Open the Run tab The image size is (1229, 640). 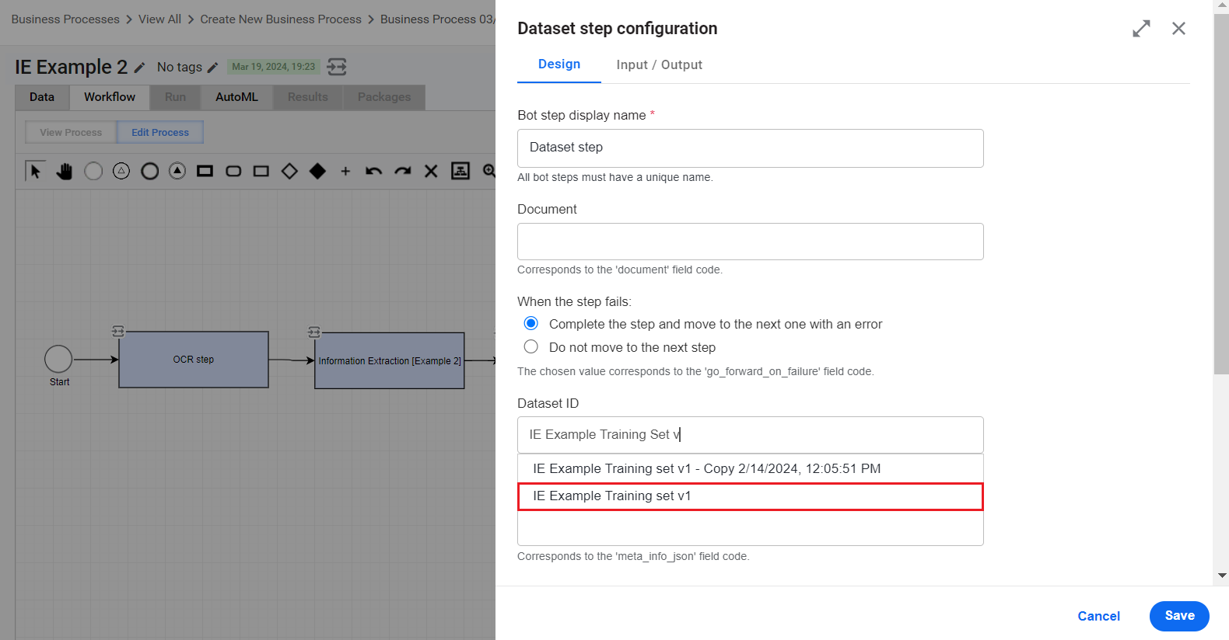175,97
